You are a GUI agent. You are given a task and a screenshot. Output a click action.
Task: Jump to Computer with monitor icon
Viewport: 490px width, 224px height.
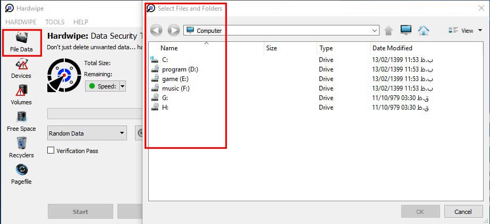pos(406,30)
